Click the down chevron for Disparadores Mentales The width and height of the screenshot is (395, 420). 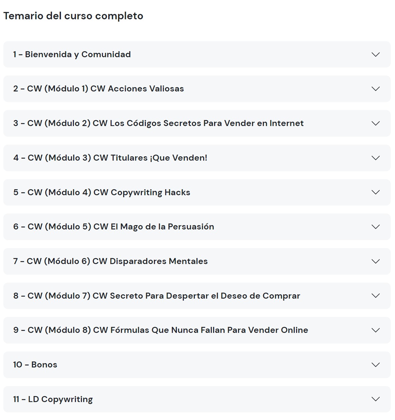pyautogui.click(x=375, y=261)
